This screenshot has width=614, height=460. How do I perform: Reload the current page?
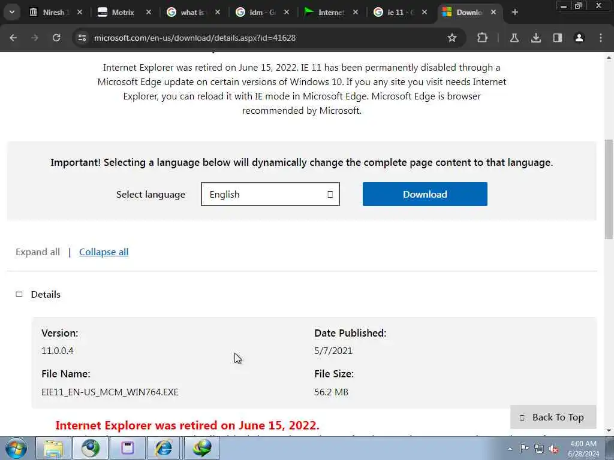pos(56,38)
